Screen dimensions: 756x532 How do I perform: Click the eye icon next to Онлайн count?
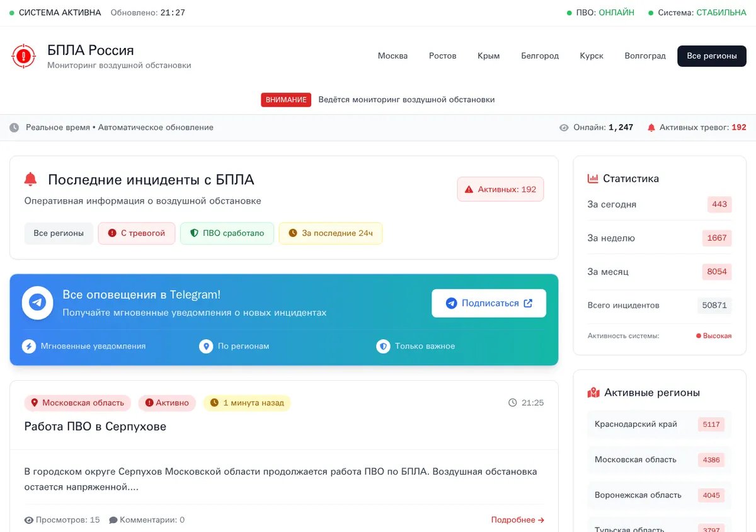(564, 127)
